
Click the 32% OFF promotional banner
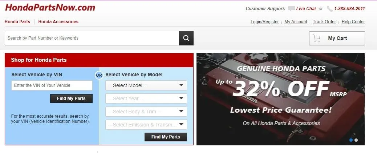click(281, 99)
